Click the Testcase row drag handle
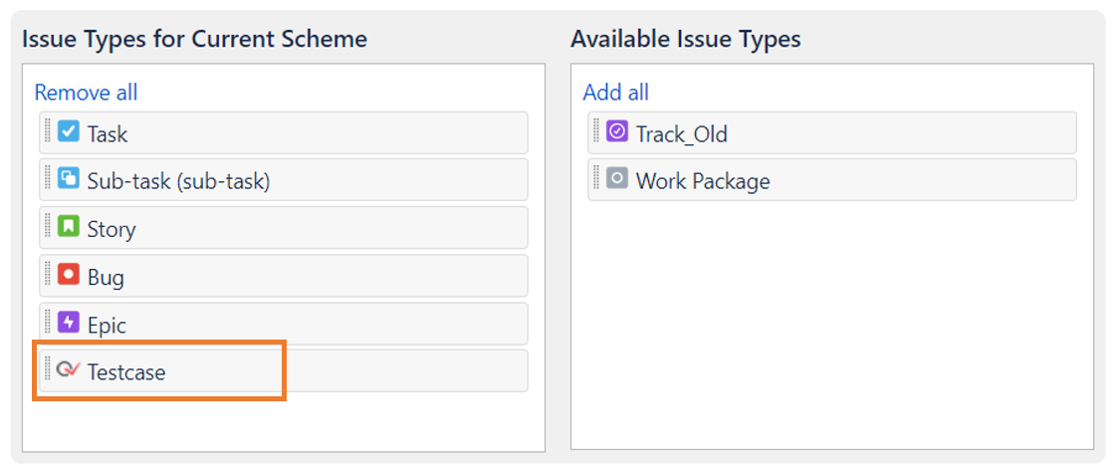The height and width of the screenshot is (469, 1112). tap(48, 368)
